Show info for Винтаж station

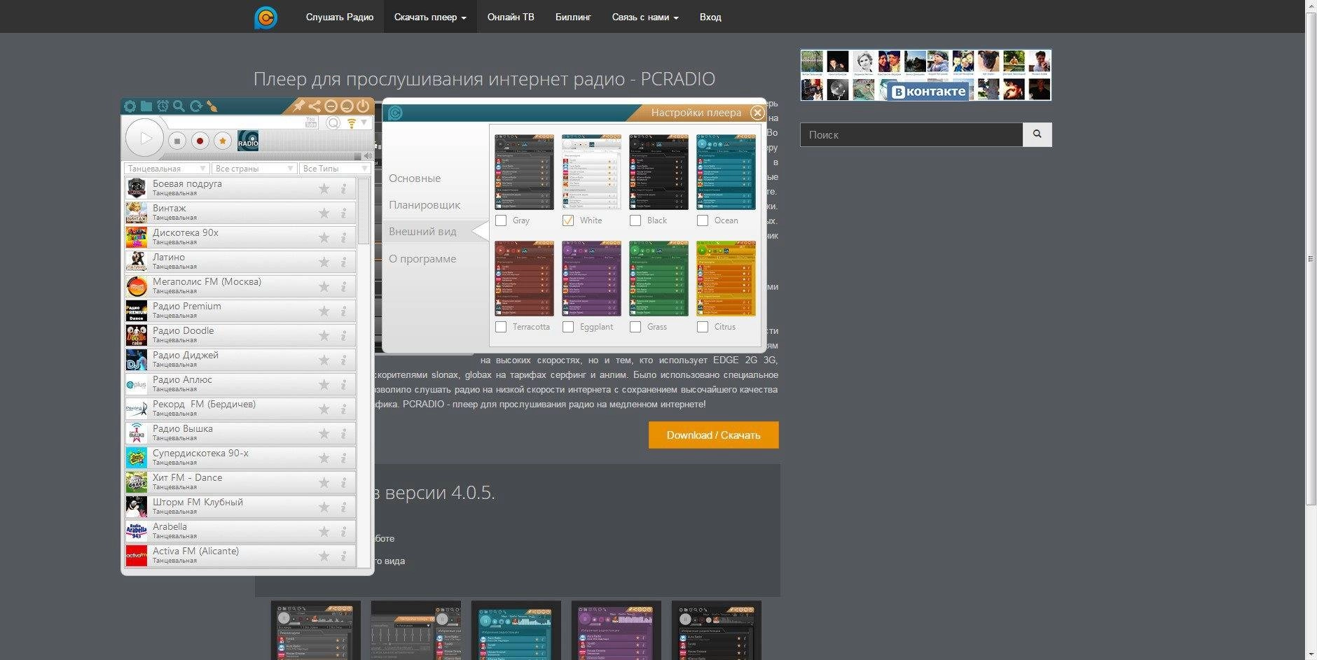point(343,213)
